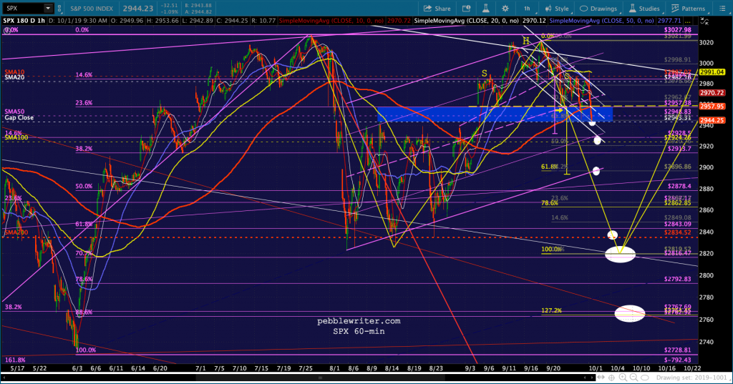
Task: Click the scroll chart right arrow
Action: click(593, 378)
